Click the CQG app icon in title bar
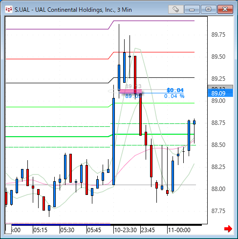Image resolution: width=238 pixels, height=239 pixels. pyautogui.click(x=9, y=10)
